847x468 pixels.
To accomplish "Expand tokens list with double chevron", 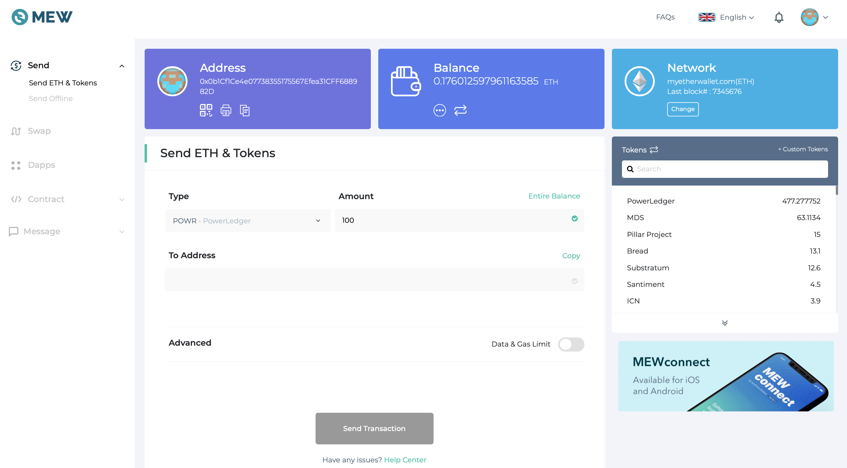I will point(724,323).
